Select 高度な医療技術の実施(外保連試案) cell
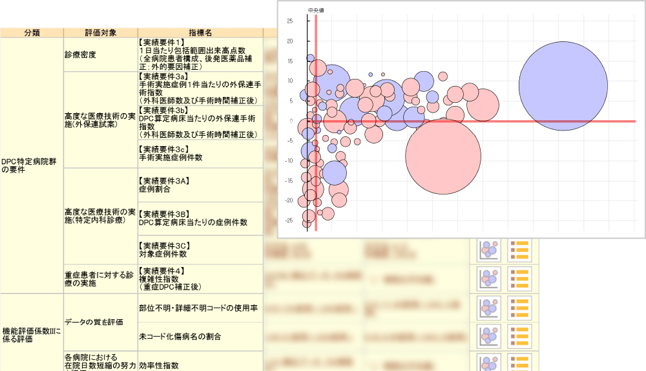646x371 pixels. (x=101, y=120)
